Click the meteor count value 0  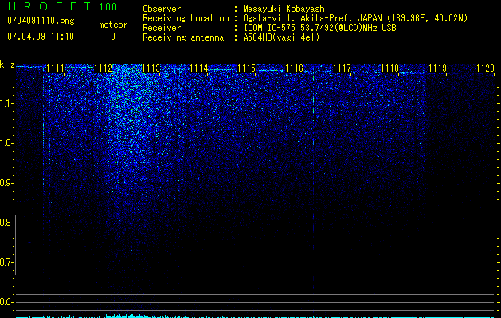[113, 37]
